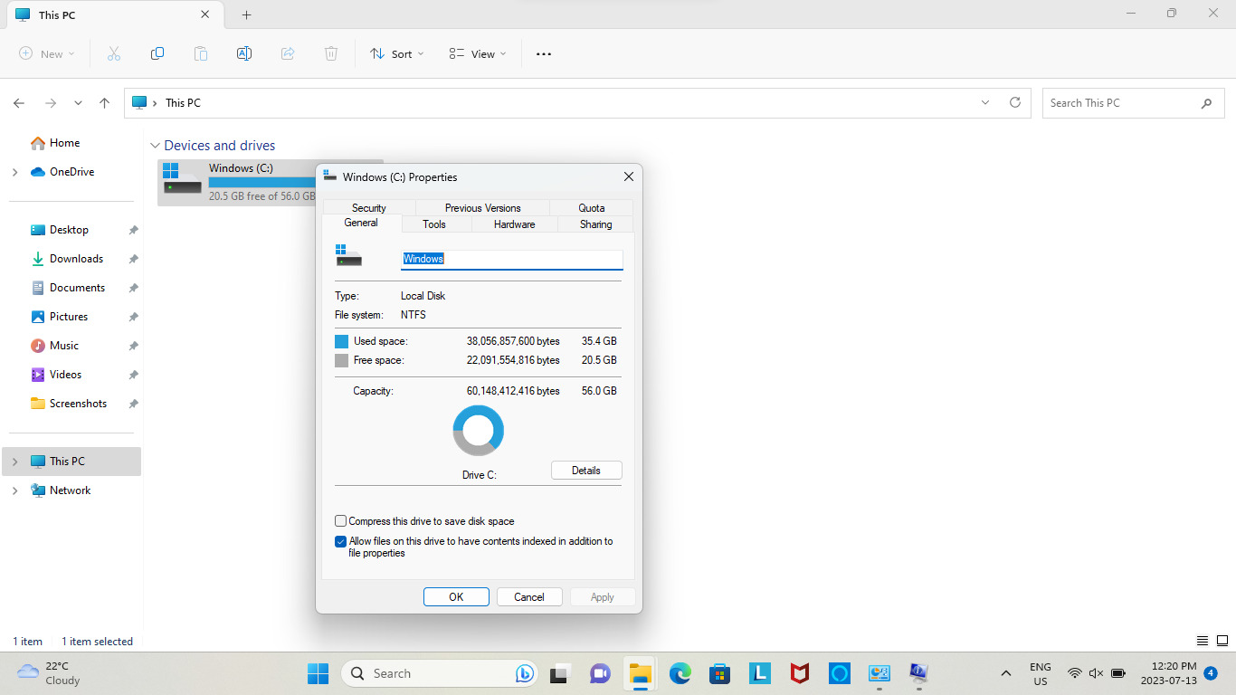Screen dimensions: 1236x695
Task: Open the Chat app on taskbar
Action: click(x=600, y=673)
